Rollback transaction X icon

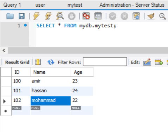tap(124, 16)
